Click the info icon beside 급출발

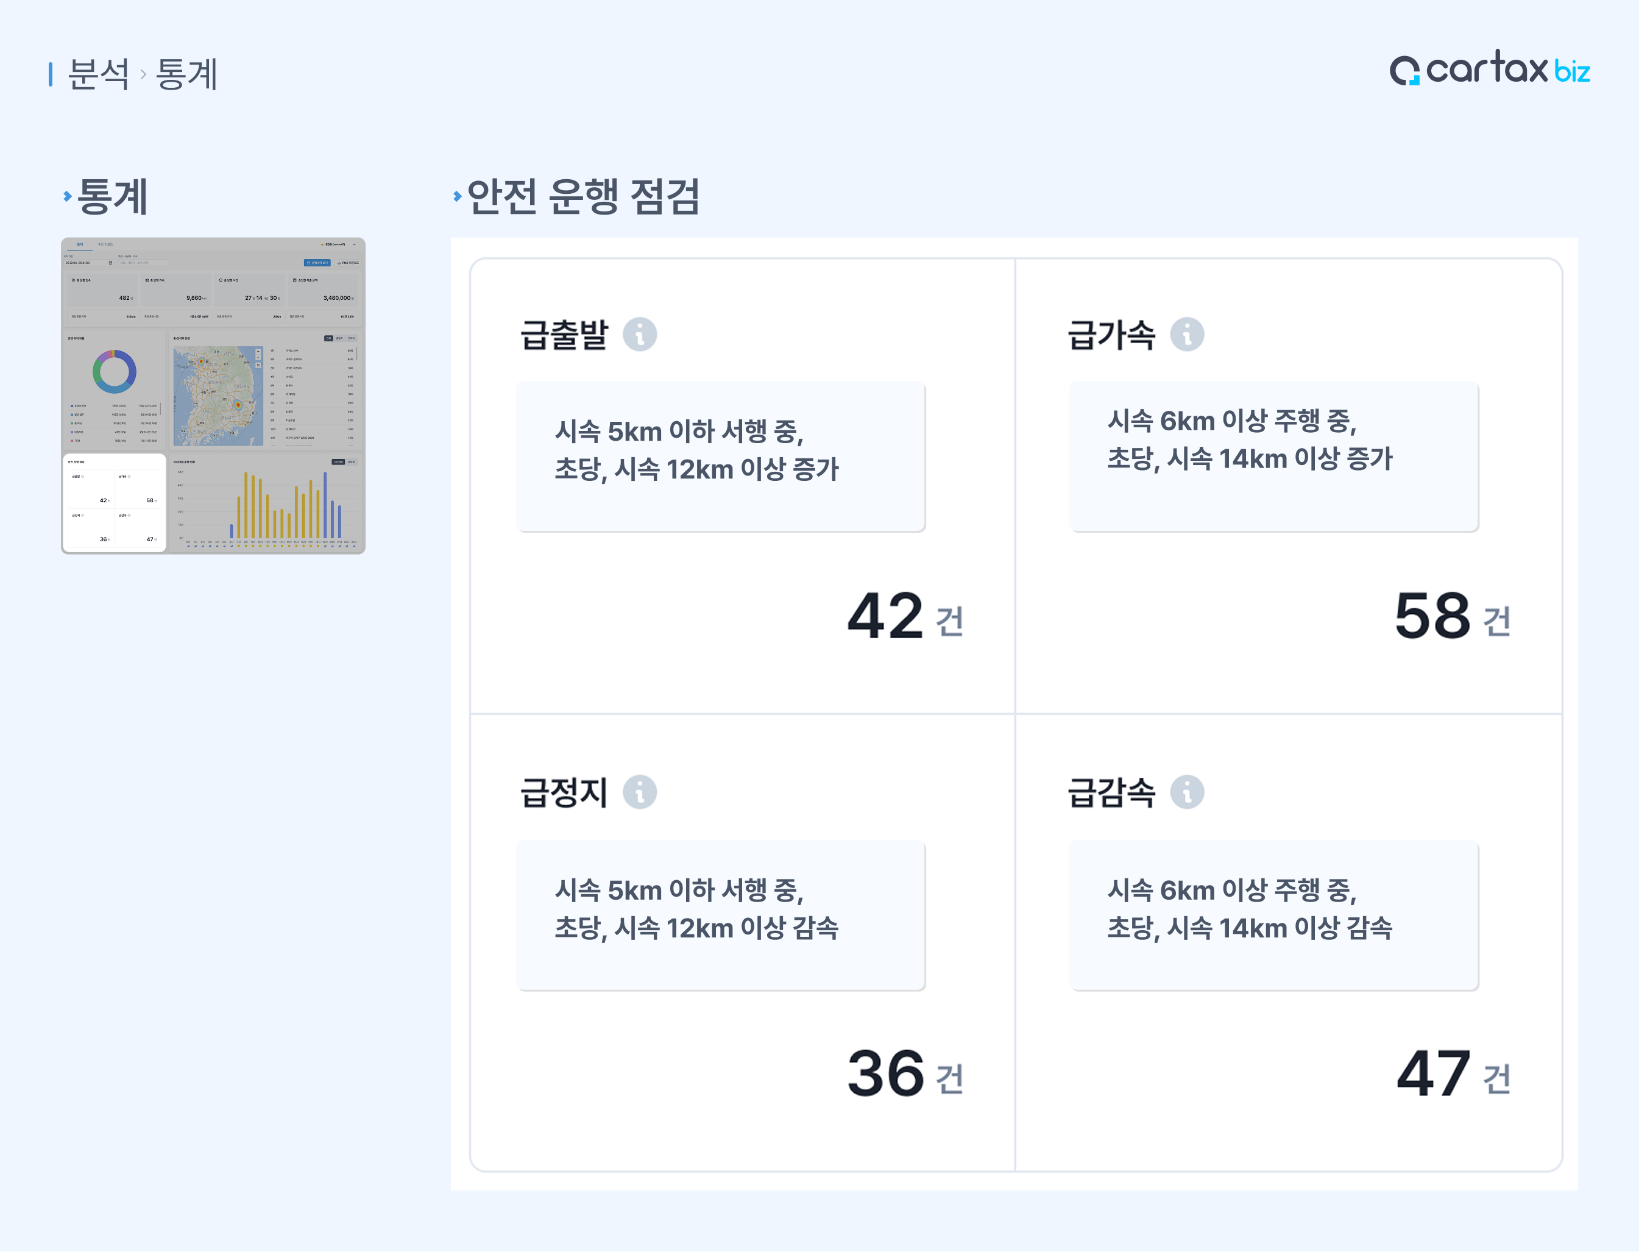coord(639,334)
